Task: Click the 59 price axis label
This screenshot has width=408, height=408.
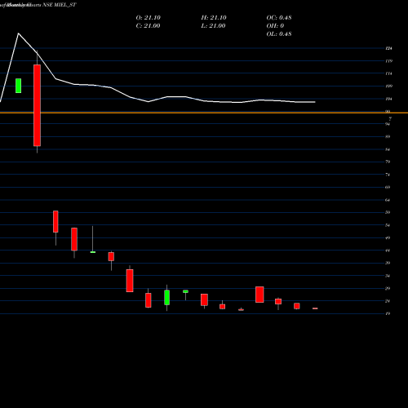Action: pos(388,212)
